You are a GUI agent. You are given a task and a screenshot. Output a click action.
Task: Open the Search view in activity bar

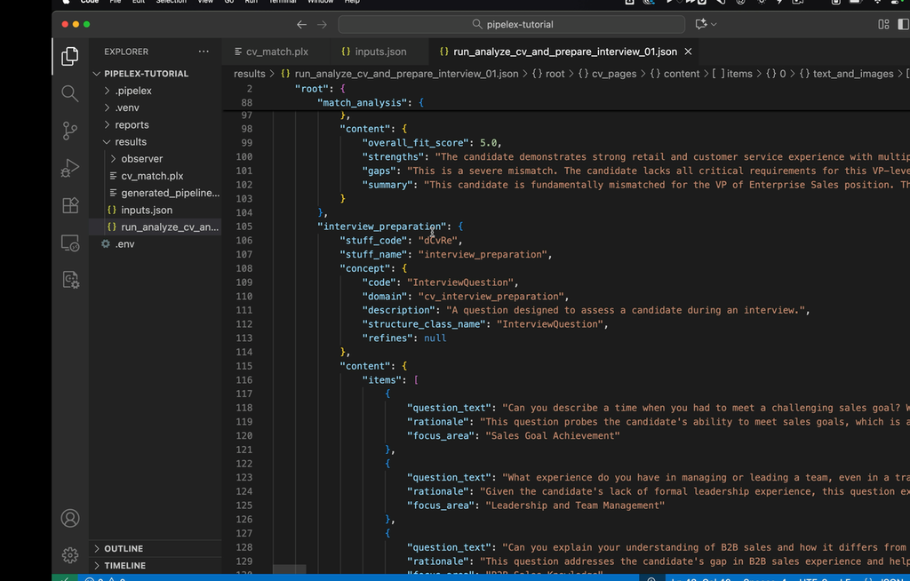point(70,93)
